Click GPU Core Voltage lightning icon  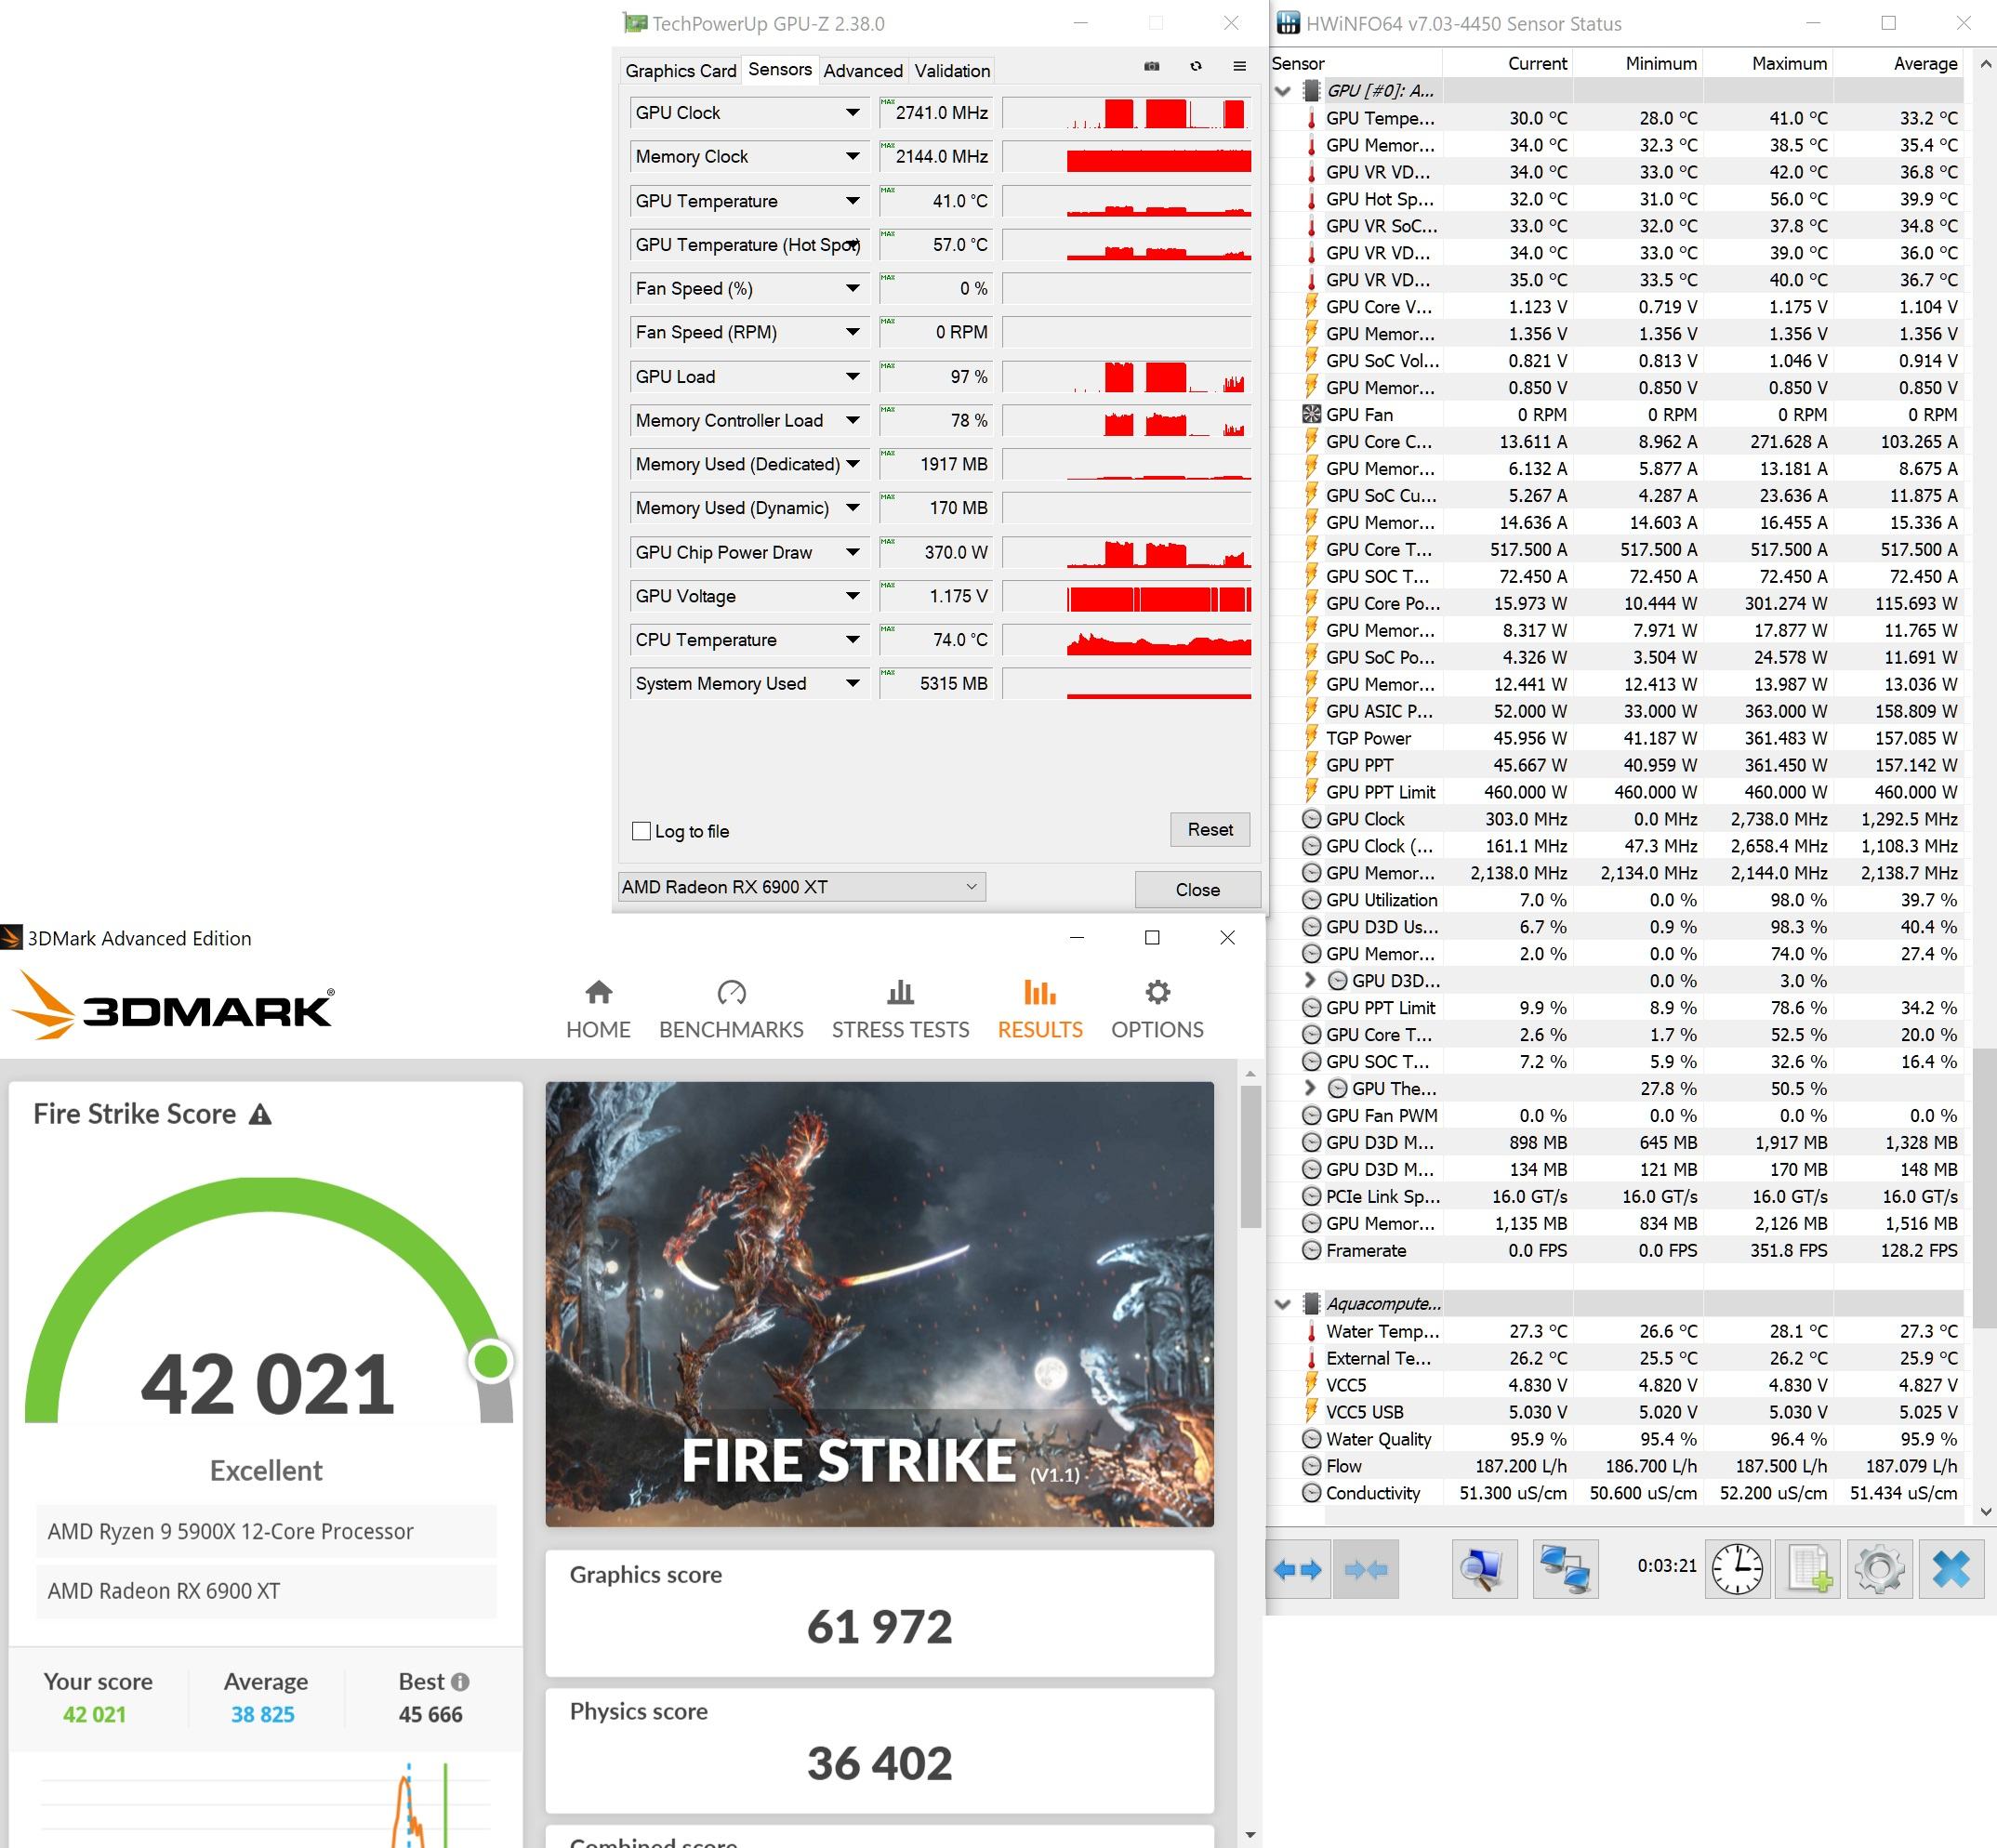click(x=1311, y=306)
